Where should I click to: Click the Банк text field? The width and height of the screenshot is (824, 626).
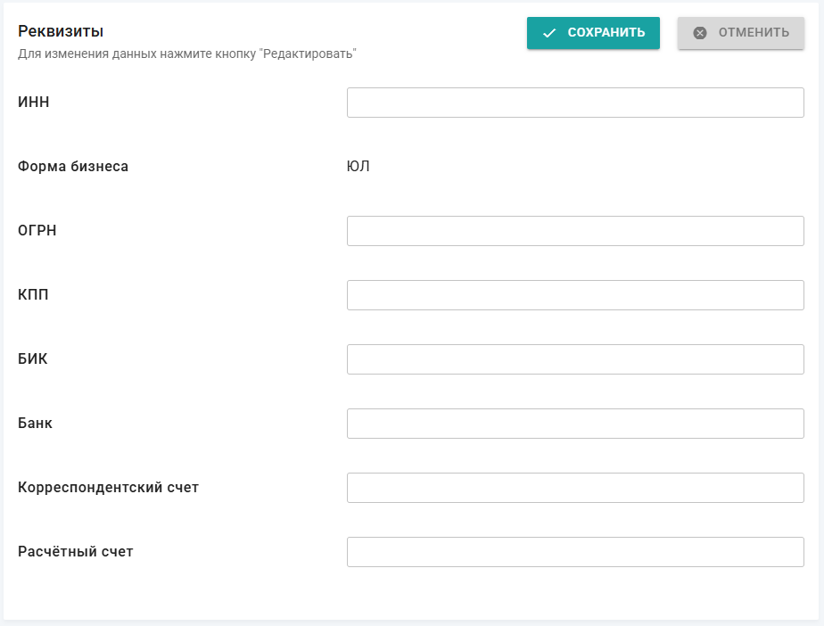[575, 423]
